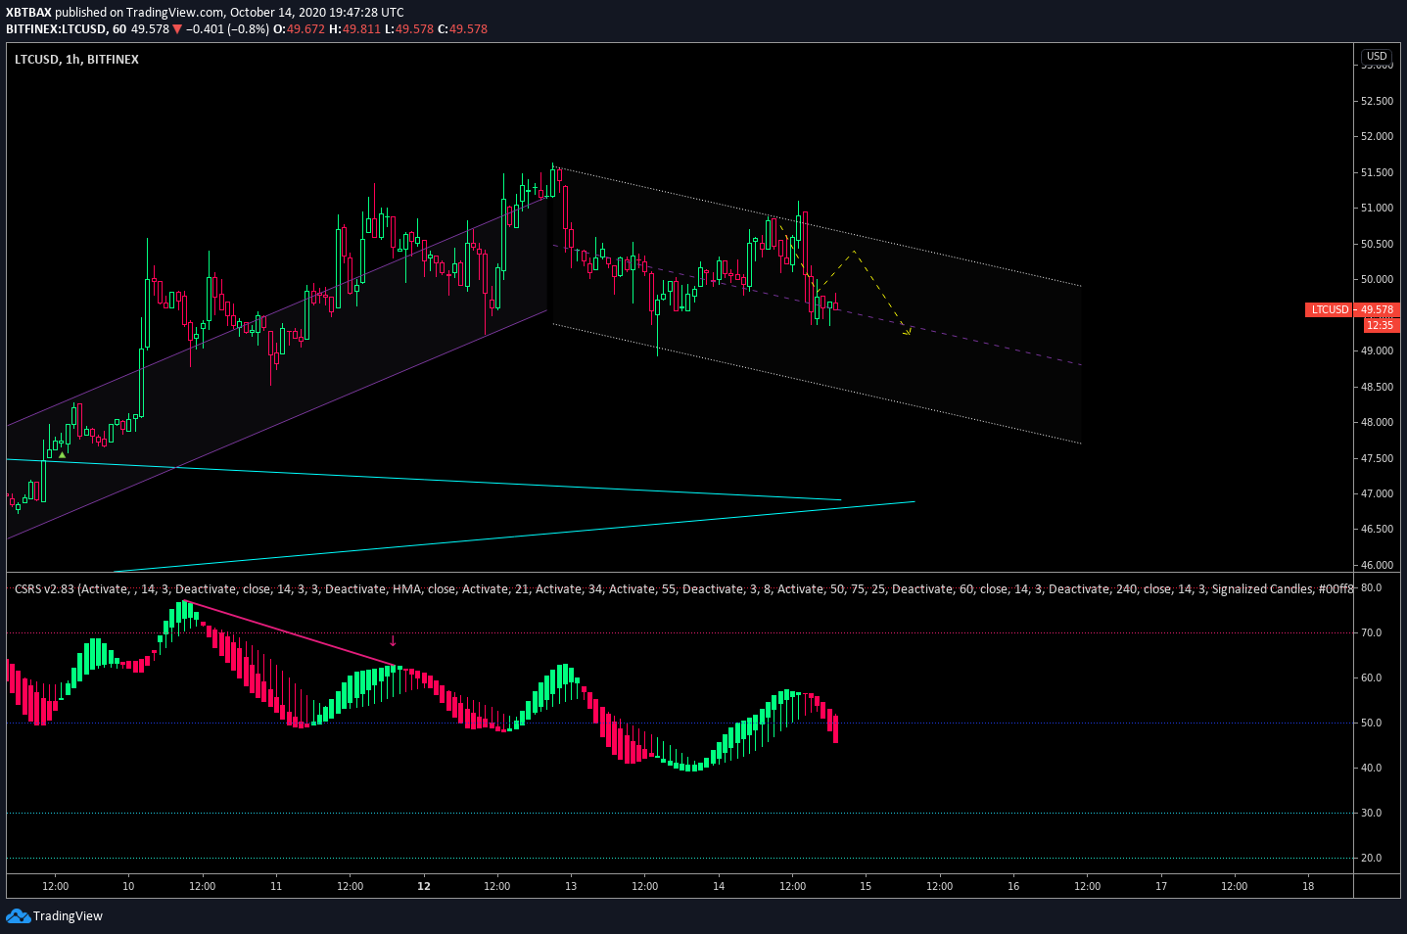Click date label 17 on the time axis

[1161, 887]
